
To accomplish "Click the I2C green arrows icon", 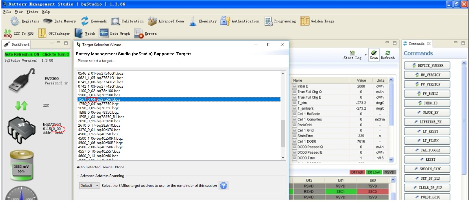I will (21, 106).
